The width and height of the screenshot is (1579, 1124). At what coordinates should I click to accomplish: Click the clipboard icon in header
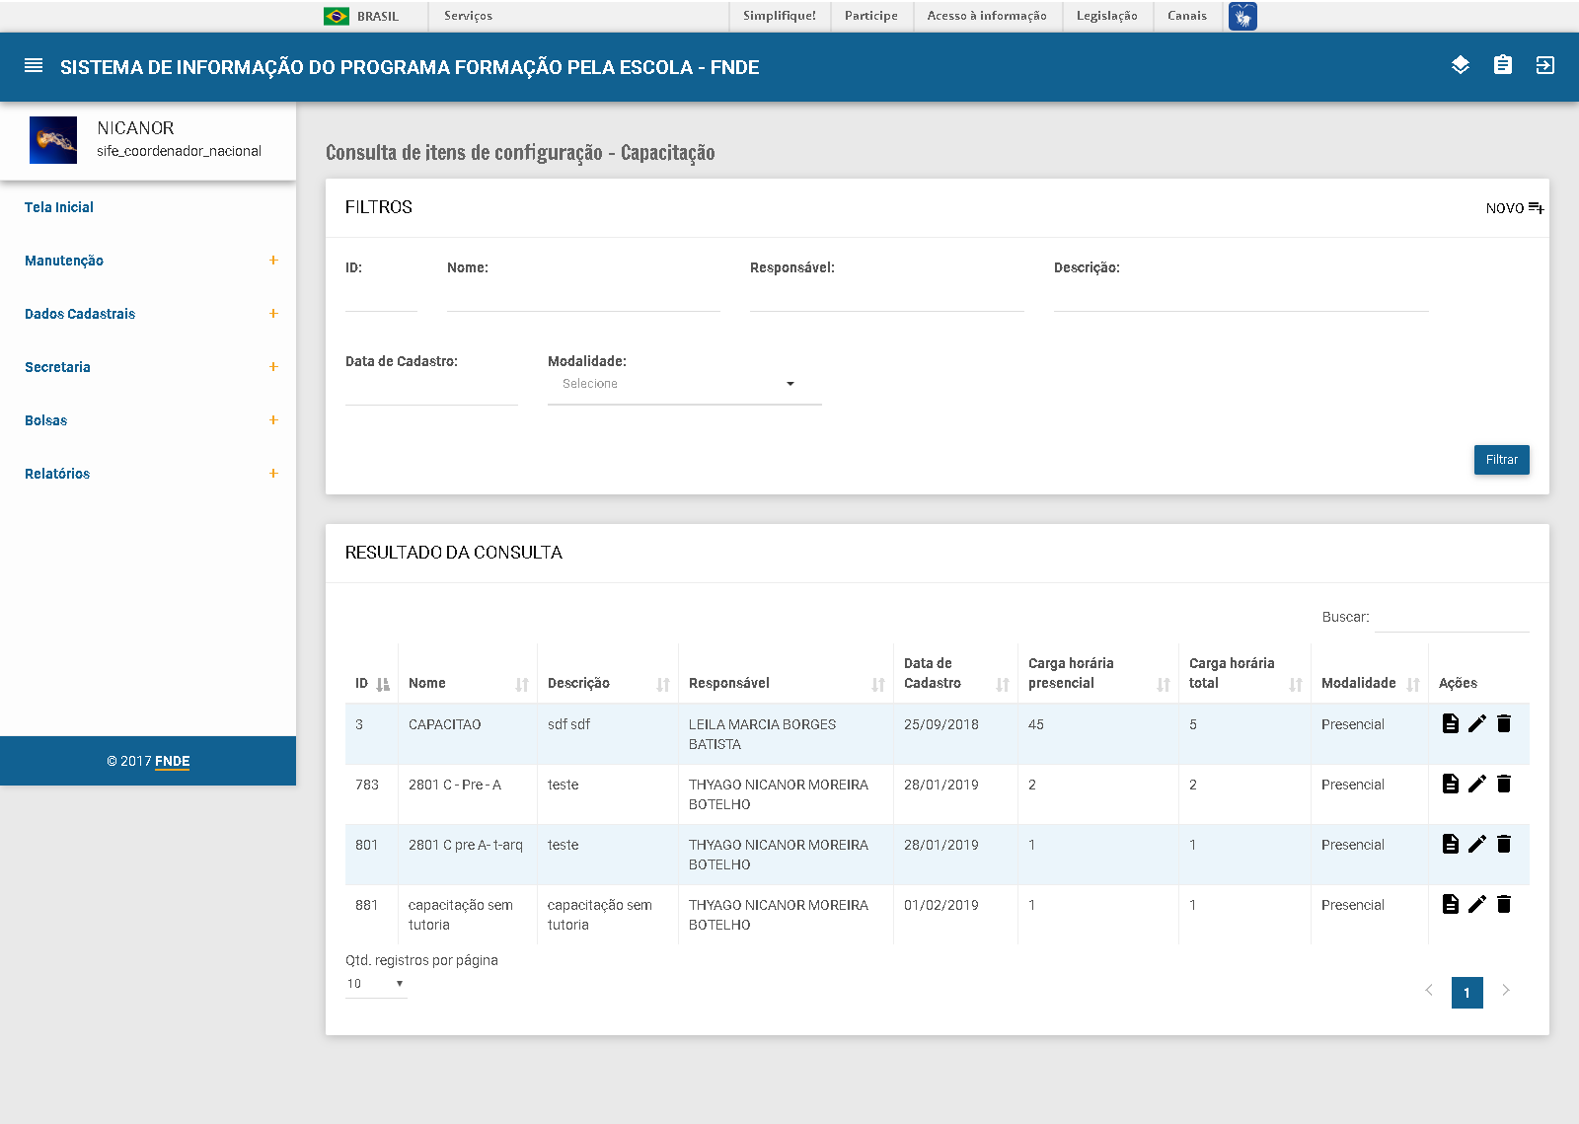pyautogui.click(x=1502, y=65)
